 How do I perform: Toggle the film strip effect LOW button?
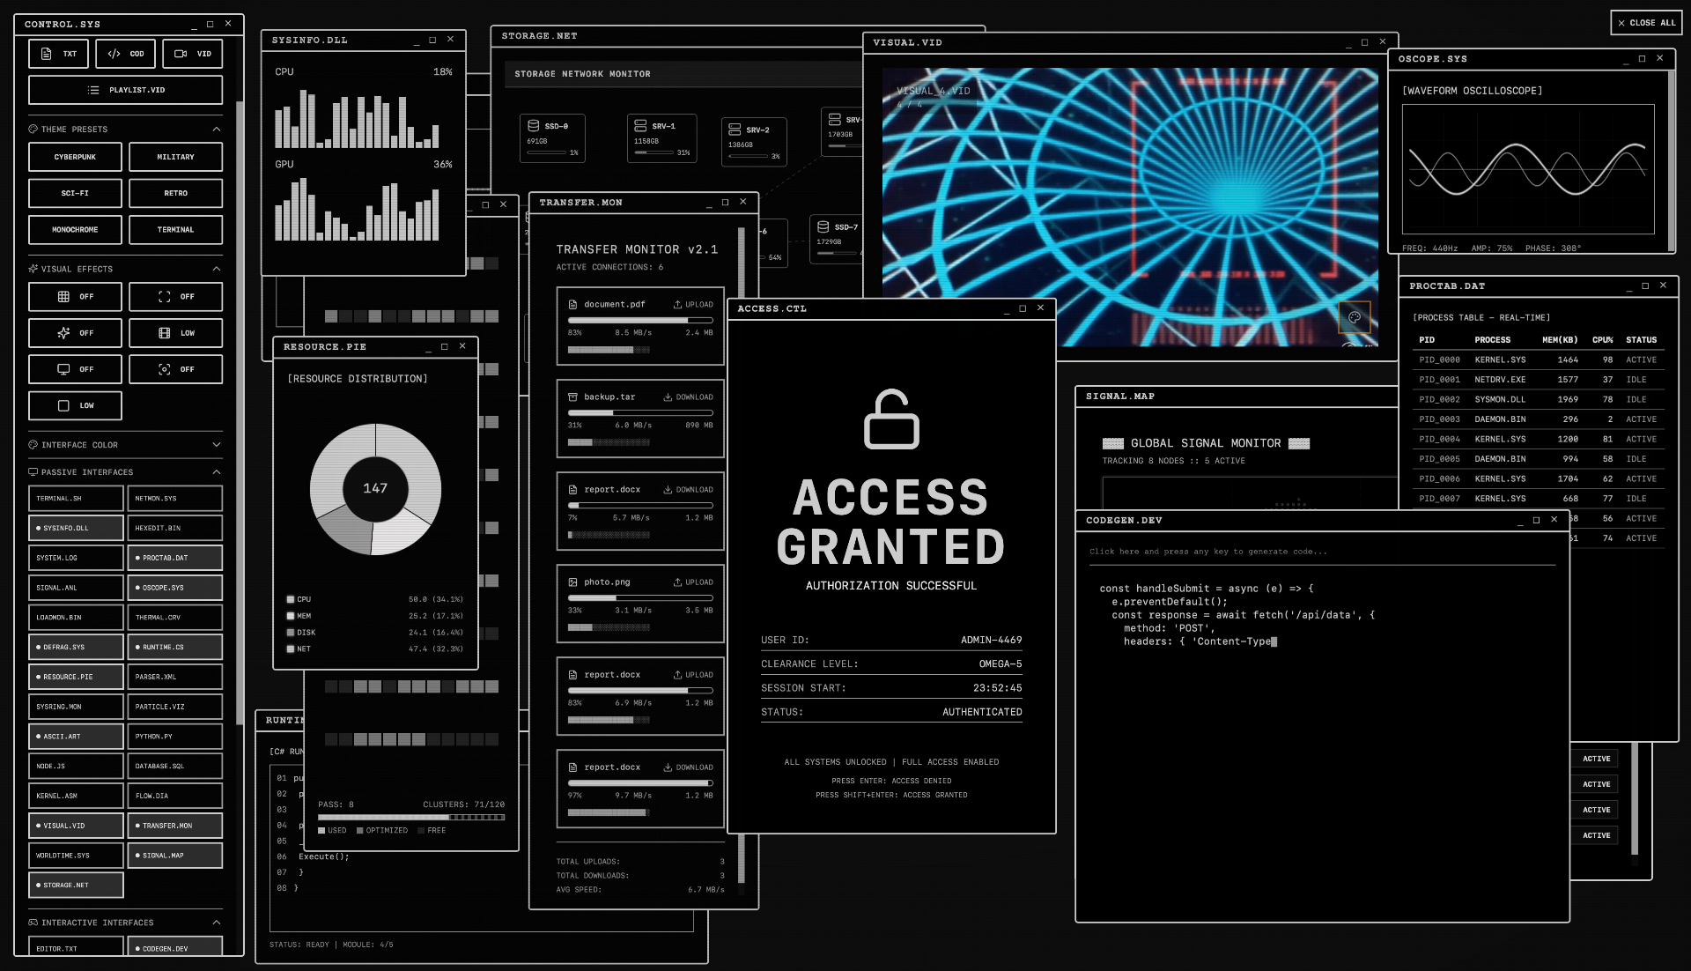coord(175,333)
